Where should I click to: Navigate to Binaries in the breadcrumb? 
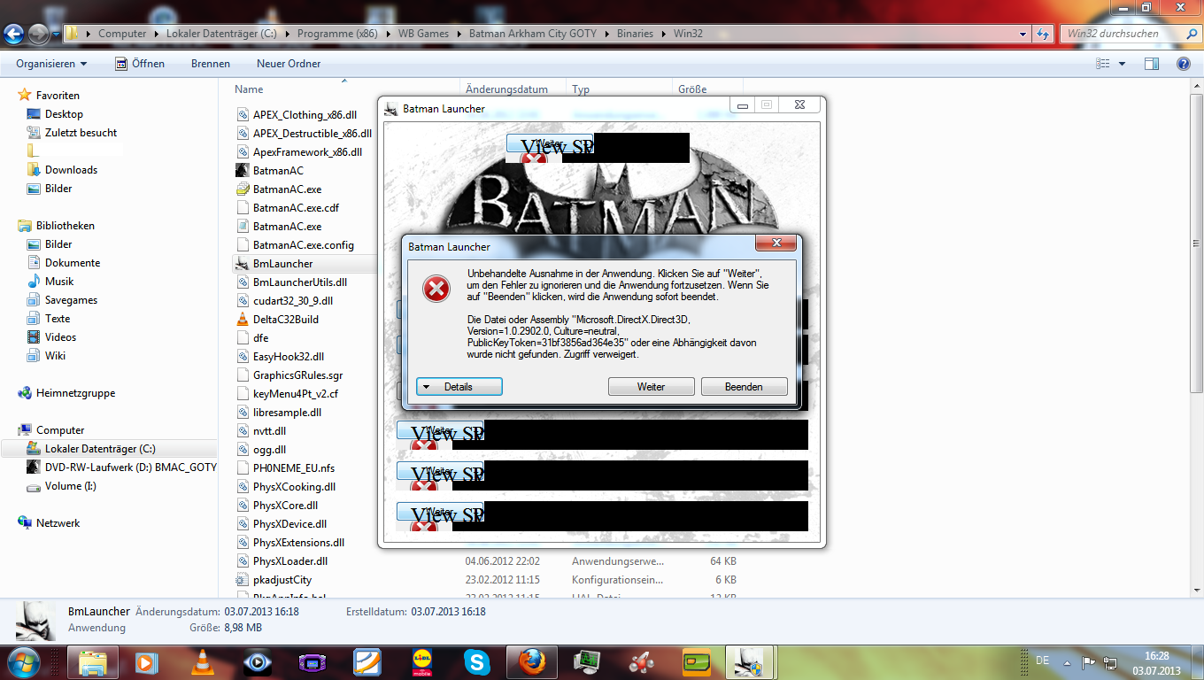634,34
